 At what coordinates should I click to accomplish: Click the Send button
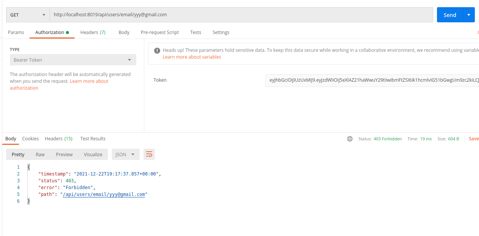pos(450,15)
